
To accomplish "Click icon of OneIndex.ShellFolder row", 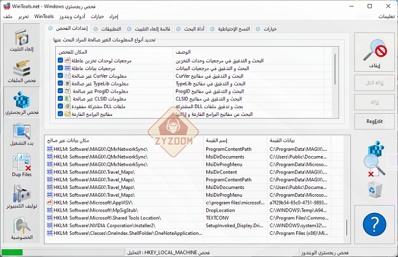I will [x=50, y=233].
